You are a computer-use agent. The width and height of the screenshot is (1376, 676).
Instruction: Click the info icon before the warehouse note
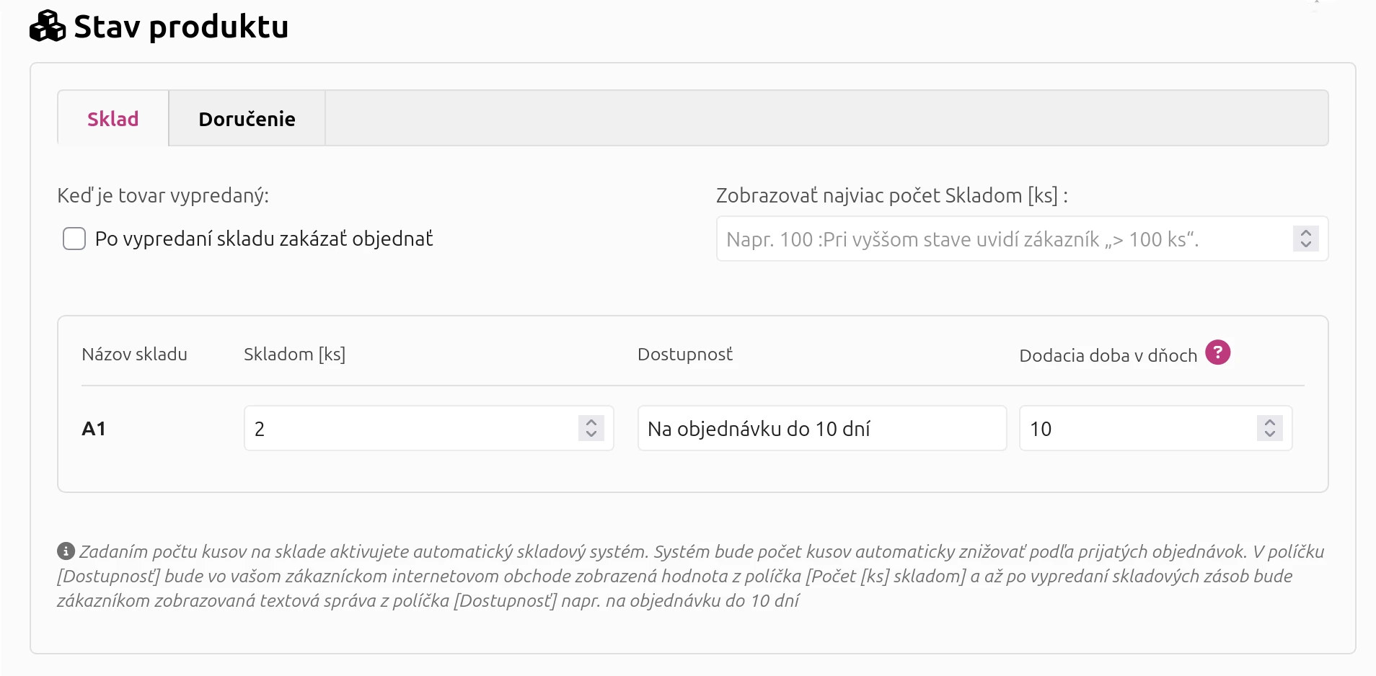point(66,551)
